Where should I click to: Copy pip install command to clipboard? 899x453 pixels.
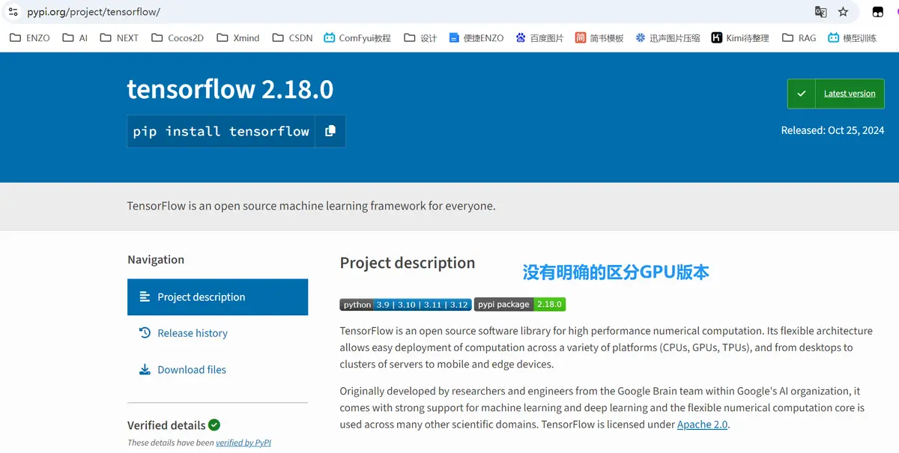coord(330,131)
